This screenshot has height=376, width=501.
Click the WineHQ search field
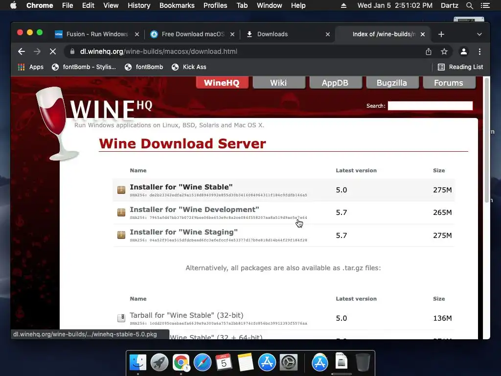(x=430, y=106)
